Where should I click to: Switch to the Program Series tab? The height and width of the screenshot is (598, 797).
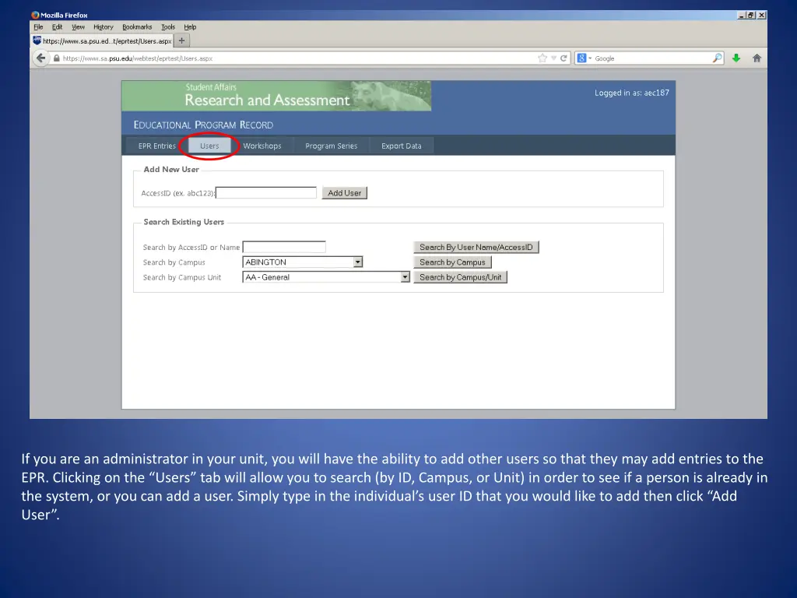[x=332, y=146]
